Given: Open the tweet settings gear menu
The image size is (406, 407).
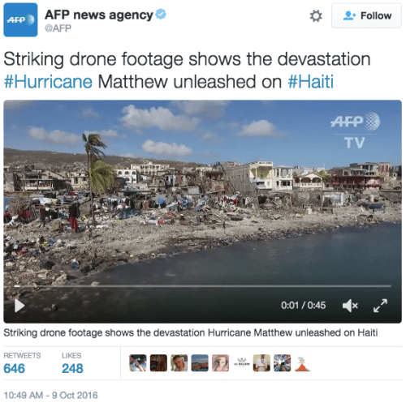Looking at the screenshot, I should point(316,16).
